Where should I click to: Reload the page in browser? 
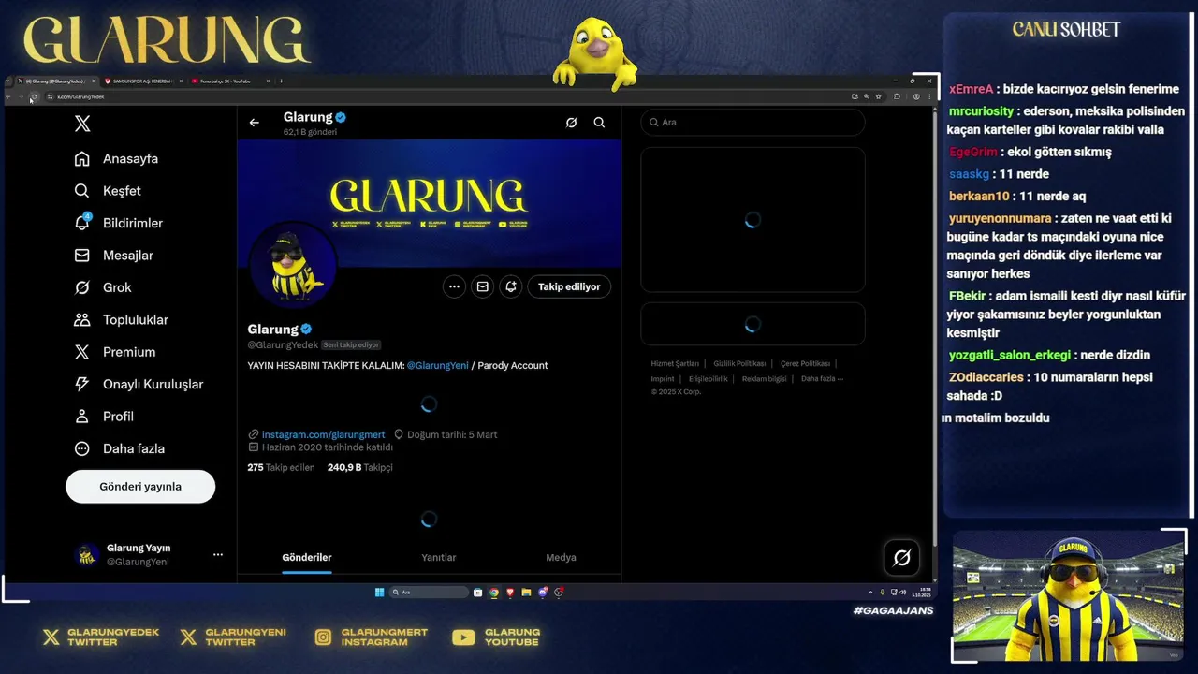point(34,96)
